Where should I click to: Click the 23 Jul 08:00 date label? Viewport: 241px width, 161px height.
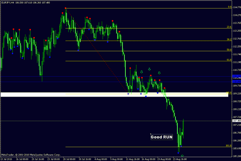point(54,159)
